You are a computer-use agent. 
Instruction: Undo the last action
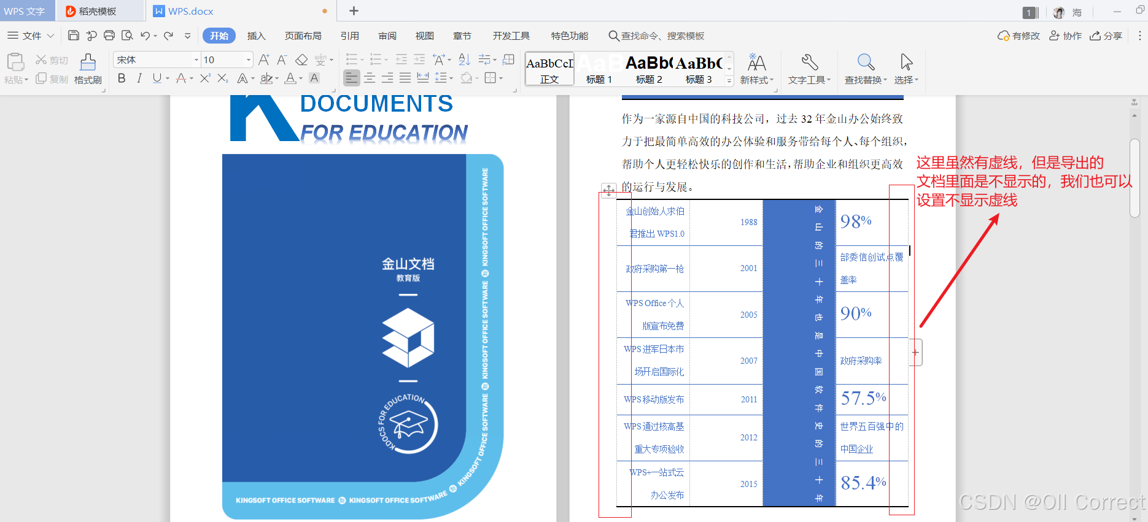point(145,36)
